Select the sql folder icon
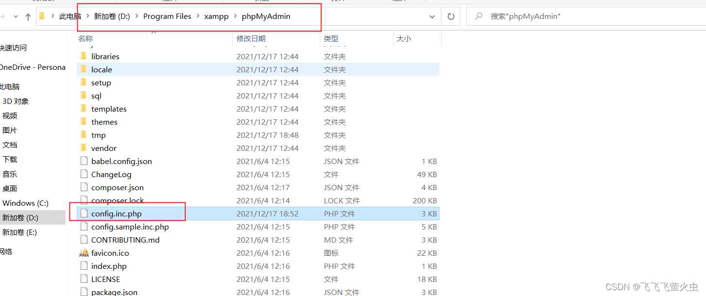706x296 pixels. (x=83, y=96)
